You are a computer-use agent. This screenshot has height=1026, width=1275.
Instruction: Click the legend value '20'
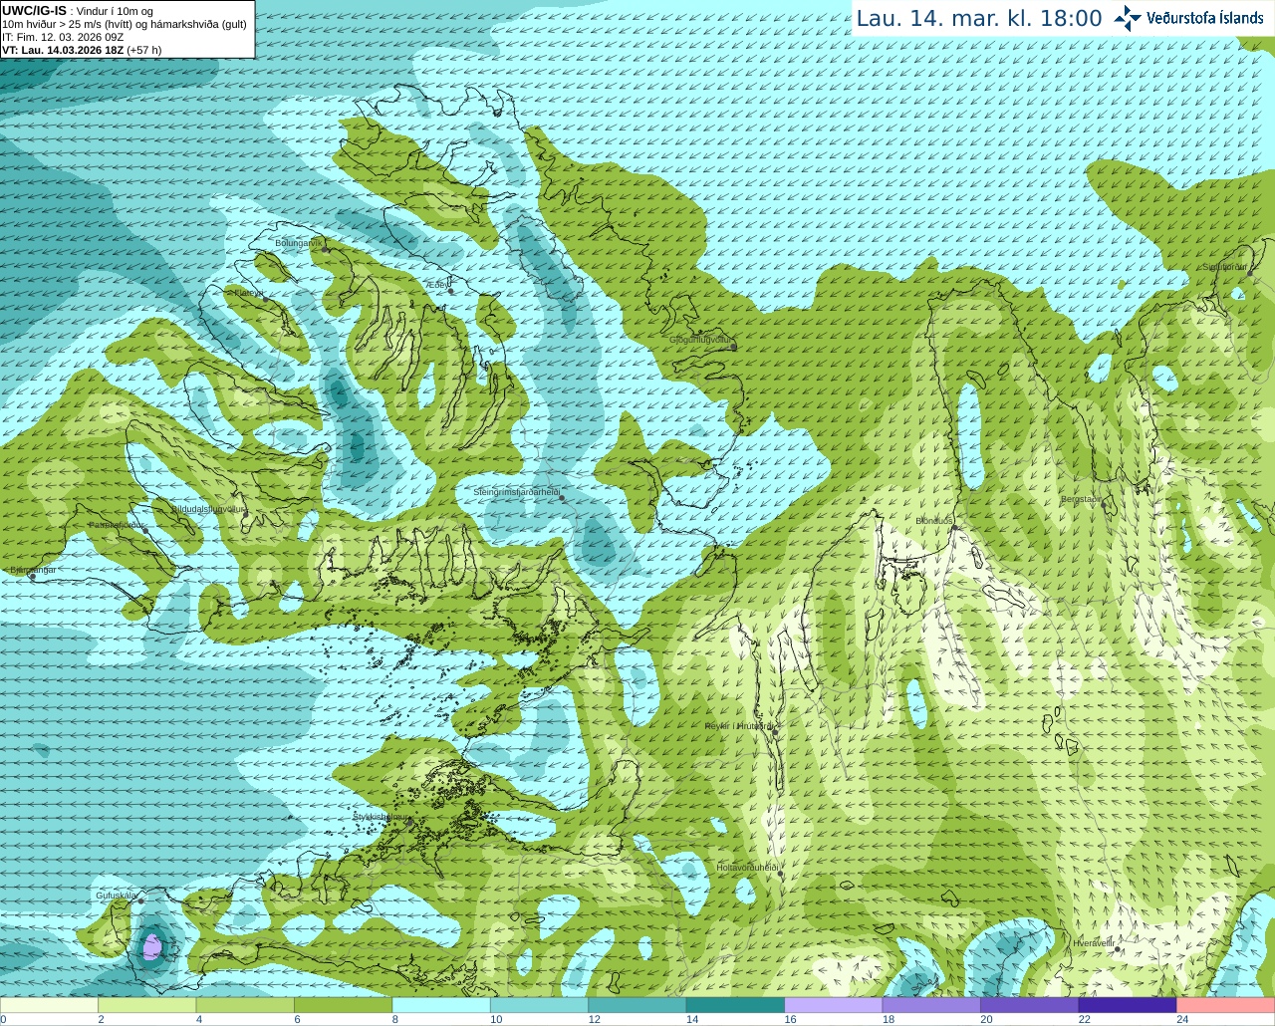(x=986, y=1019)
